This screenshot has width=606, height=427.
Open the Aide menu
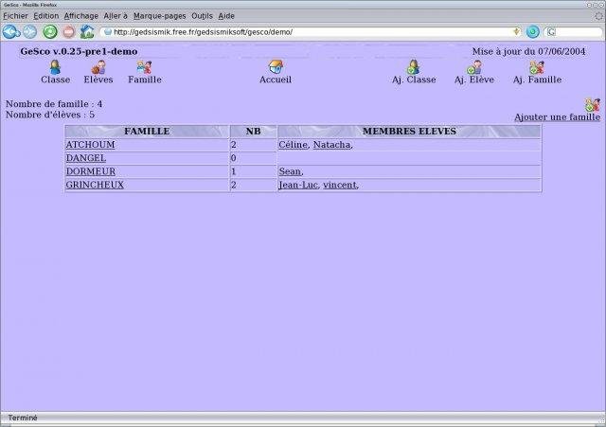[226, 16]
